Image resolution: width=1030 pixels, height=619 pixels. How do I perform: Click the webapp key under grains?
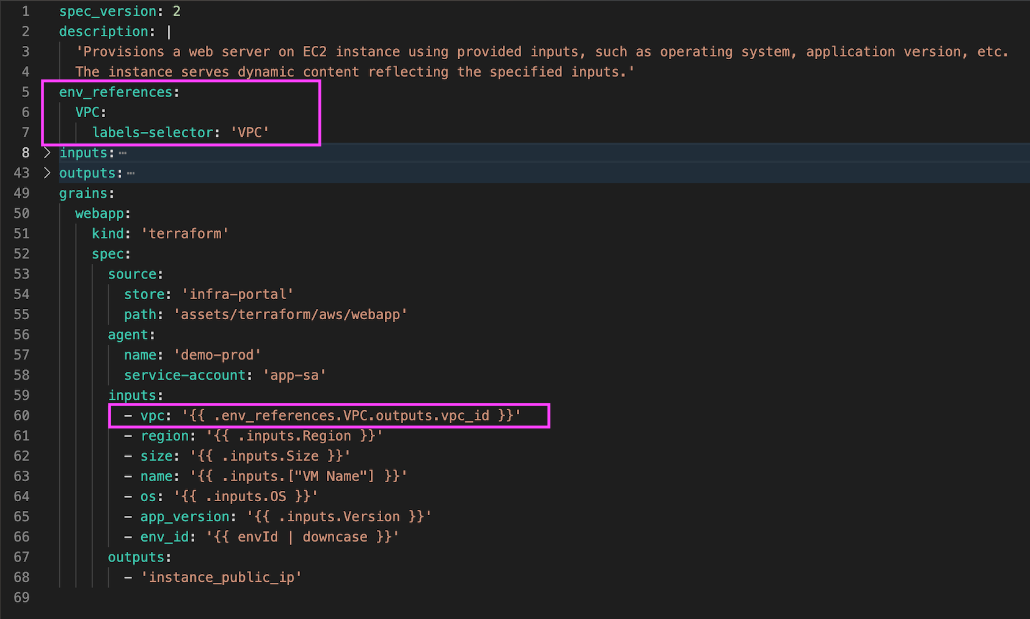click(x=100, y=214)
